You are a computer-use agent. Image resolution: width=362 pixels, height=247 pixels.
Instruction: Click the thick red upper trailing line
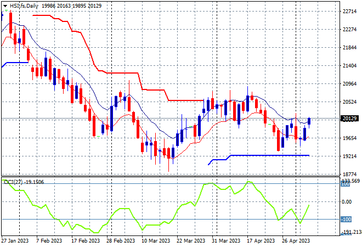coord(122,73)
